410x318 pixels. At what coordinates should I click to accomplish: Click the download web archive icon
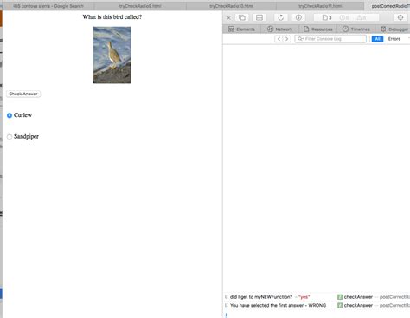click(298, 18)
